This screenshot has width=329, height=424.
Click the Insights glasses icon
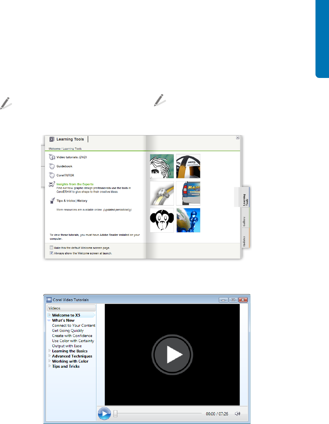(52, 184)
